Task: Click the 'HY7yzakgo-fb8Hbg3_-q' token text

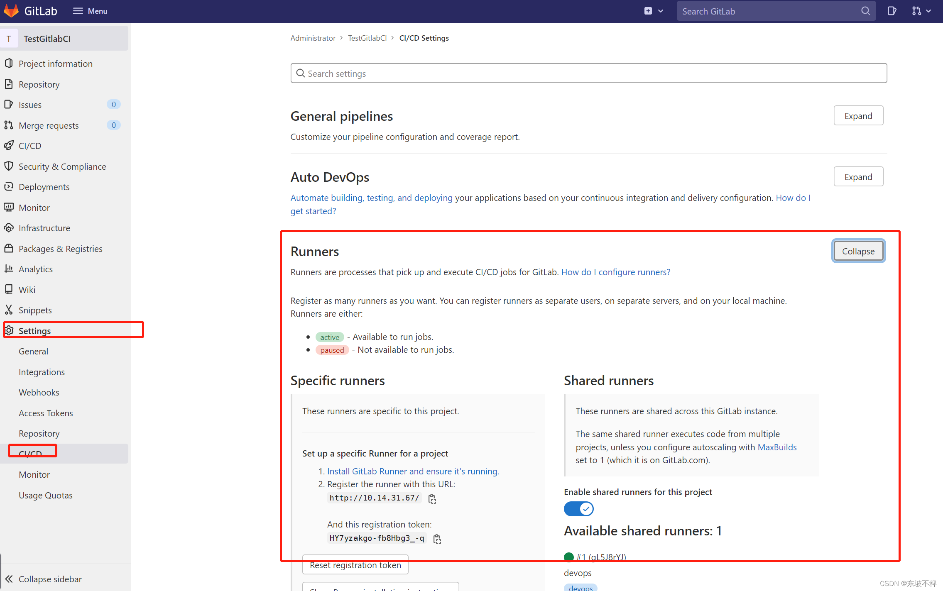Action: tap(377, 538)
